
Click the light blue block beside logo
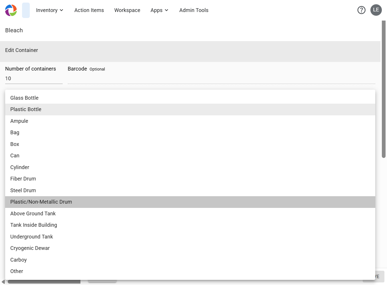click(26, 10)
